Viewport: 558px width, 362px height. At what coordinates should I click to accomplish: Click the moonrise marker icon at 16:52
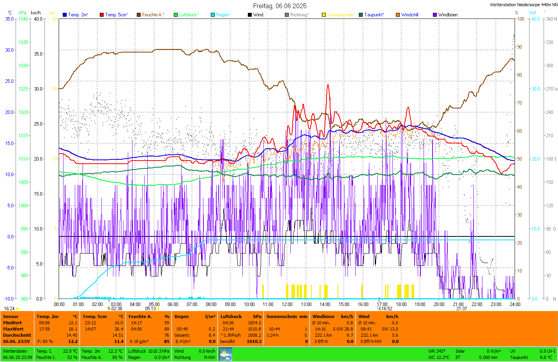[x=380, y=309]
